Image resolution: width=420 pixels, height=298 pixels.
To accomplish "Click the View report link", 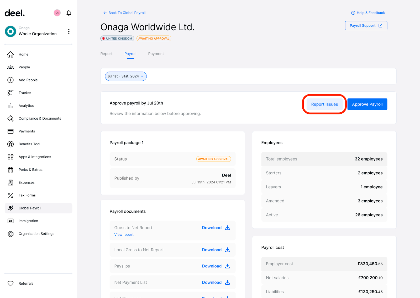I will pos(124,235).
